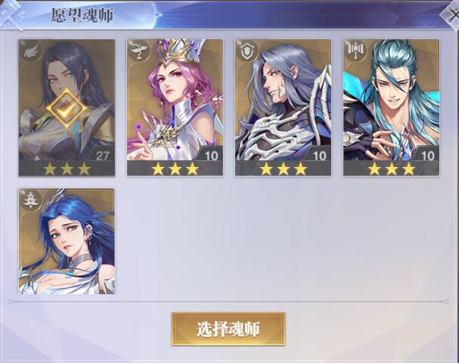The width and height of the screenshot is (459, 363).
Task: Click the left diamond end of divider line
Action: click(x=11, y=302)
